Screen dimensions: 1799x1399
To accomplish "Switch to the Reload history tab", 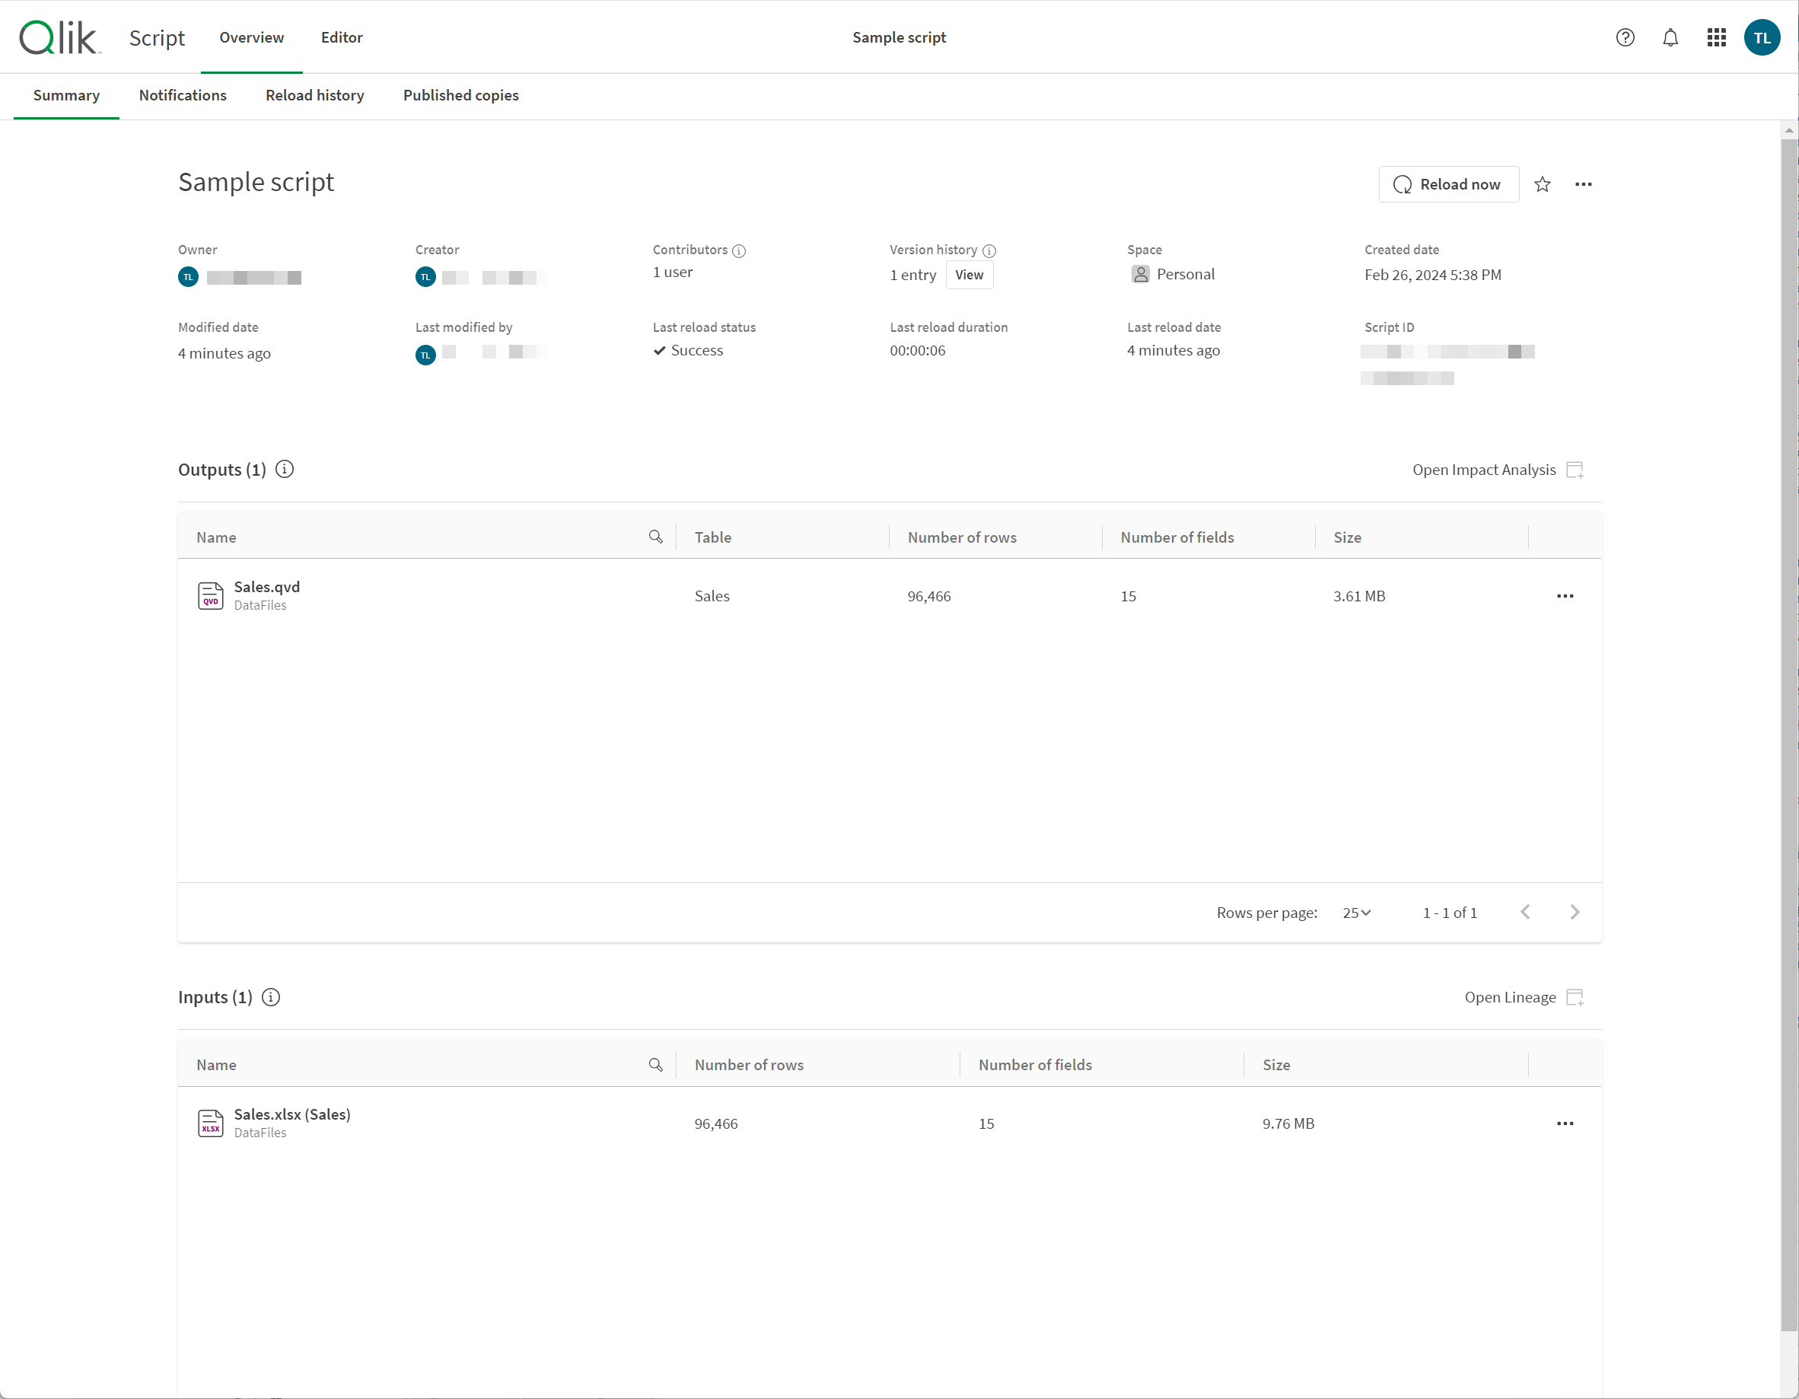I will pos(314,95).
